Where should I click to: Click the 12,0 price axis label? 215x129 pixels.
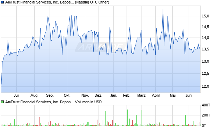tap(205, 86)
